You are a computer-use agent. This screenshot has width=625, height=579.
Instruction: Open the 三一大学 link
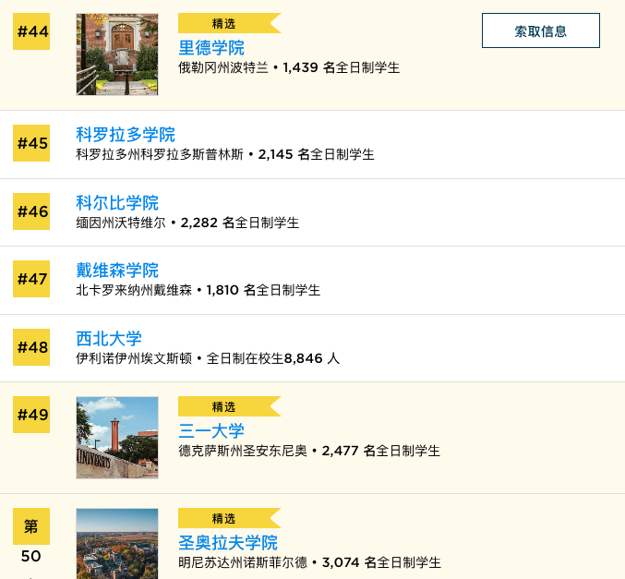pos(211,431)
